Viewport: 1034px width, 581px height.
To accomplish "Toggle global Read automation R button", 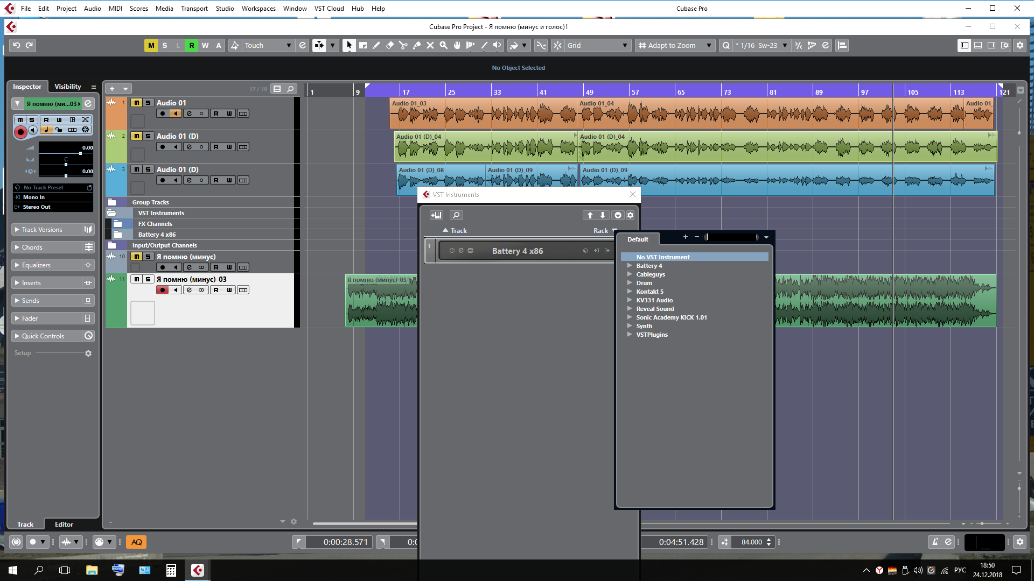I will tap(192, 46).
